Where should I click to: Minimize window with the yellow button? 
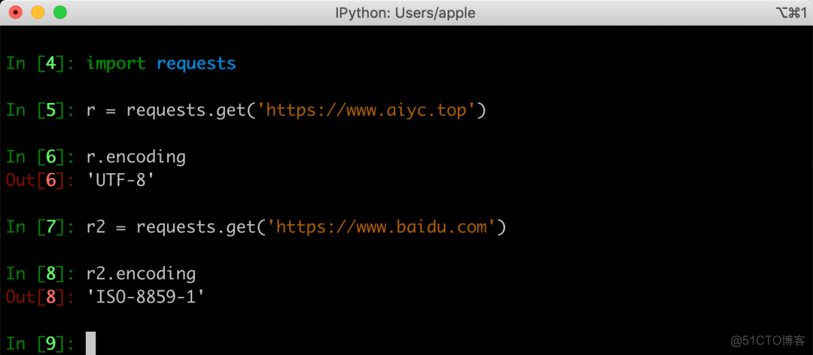click(x=38, y=12)
